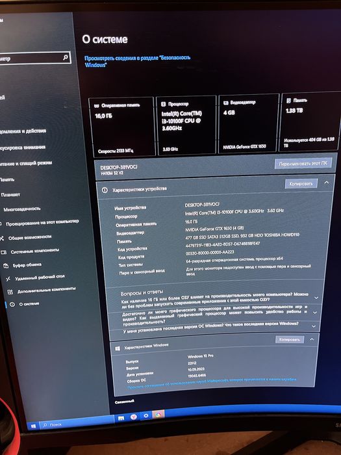
Task: Collapse the Характеристики устройства section
Action: (x=326, y=183)
